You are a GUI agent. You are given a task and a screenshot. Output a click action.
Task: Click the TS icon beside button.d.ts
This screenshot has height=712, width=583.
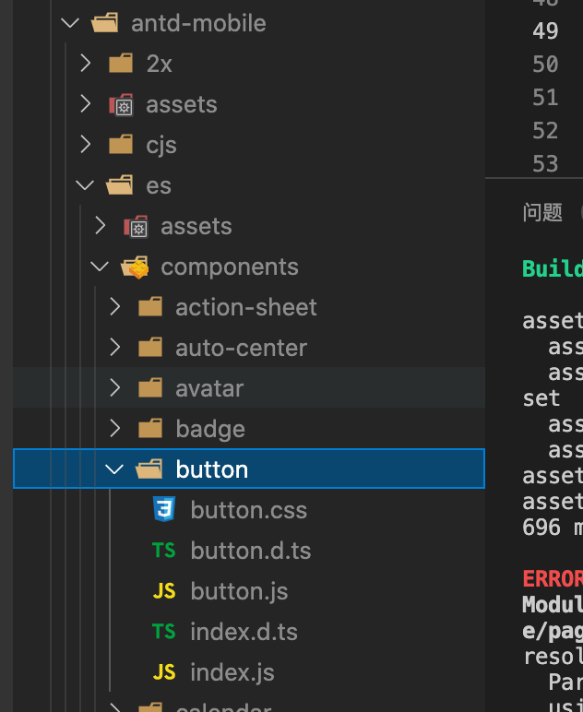164,551
